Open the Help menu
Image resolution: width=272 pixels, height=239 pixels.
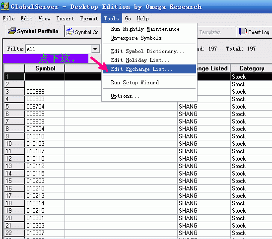[142, 18]
